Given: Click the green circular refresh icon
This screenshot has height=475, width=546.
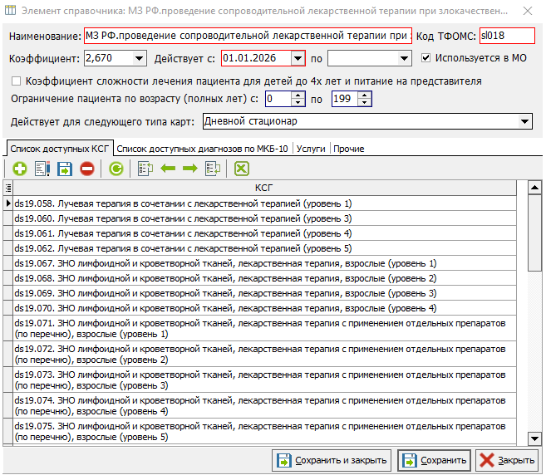Looking at the screenshot, I should pos(116,169).
